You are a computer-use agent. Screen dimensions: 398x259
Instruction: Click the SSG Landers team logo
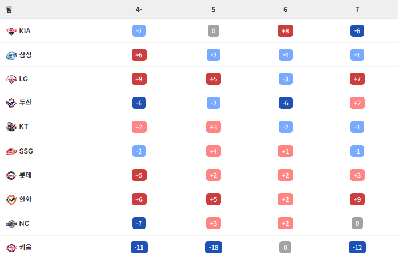(11, 151)
